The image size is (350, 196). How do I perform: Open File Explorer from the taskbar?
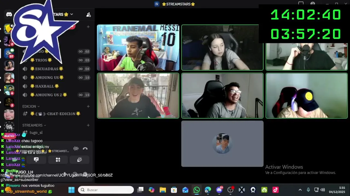click(163, 190)
